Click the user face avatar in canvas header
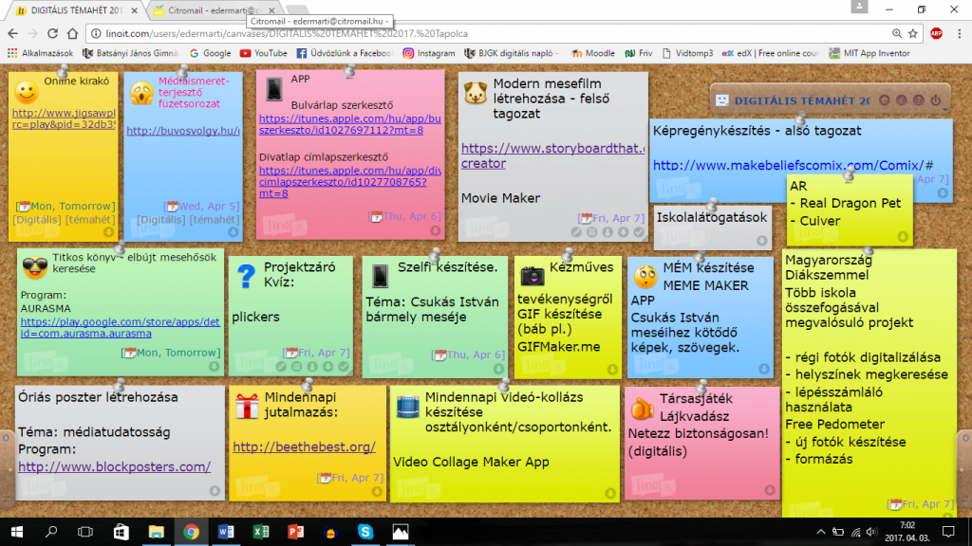This screenshot has height=546, width=972. pos(721,100)
